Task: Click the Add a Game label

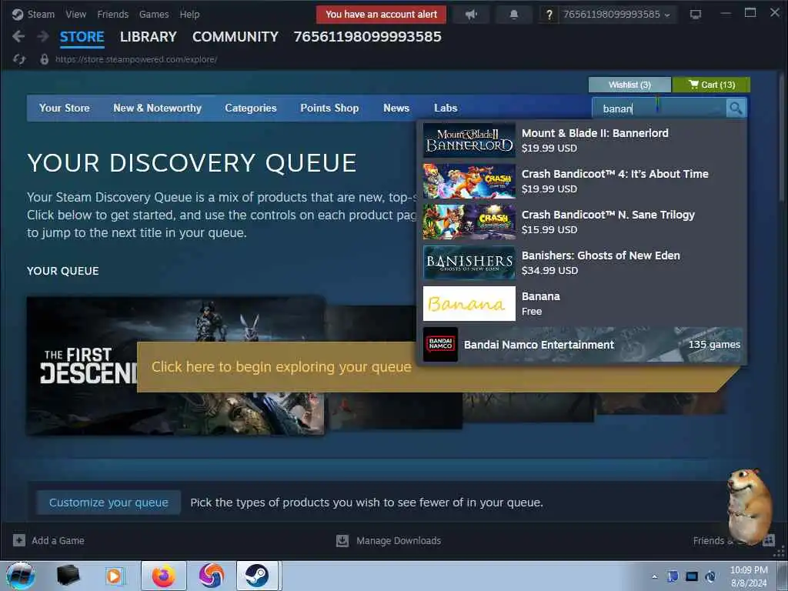Action: [58, 540]
